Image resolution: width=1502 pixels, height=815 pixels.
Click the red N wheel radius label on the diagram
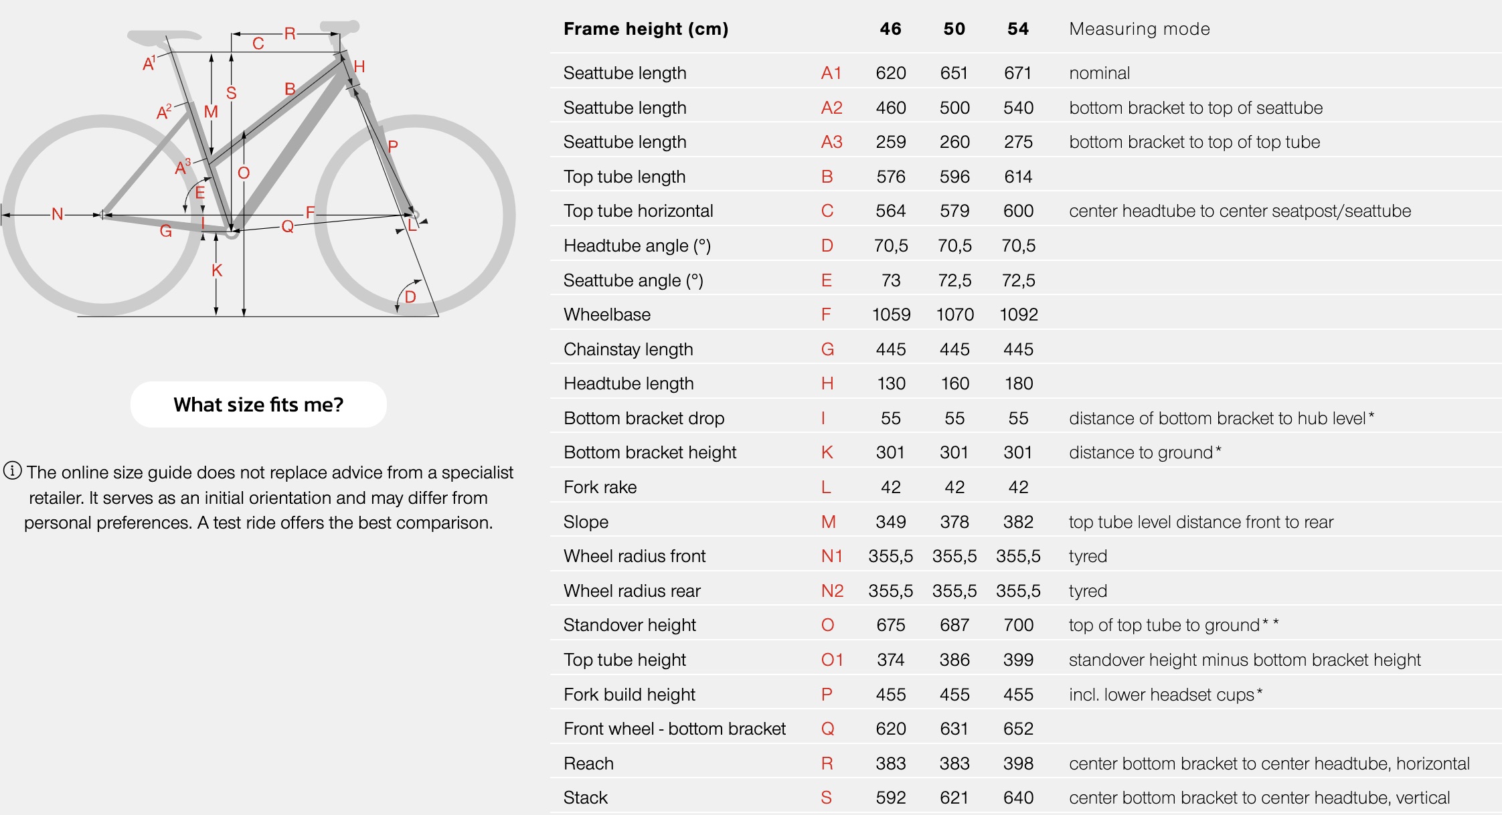(58, 214)
